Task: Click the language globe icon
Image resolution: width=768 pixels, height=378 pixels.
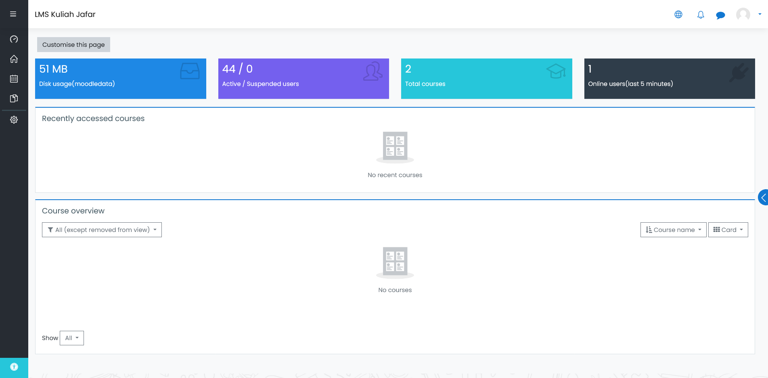Action: pos(678,15)
